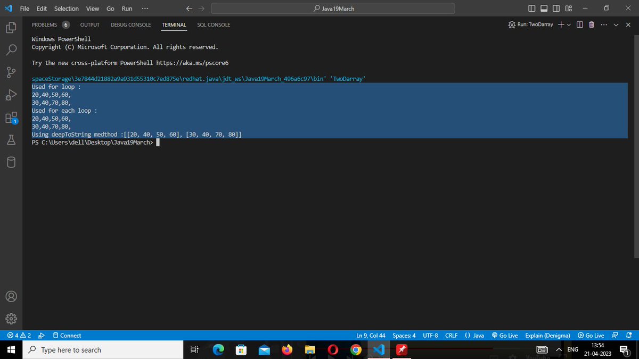Open the Windows Start menu
Screen dimensions: 639x359
pyautogui.click(x=11, y=350)
